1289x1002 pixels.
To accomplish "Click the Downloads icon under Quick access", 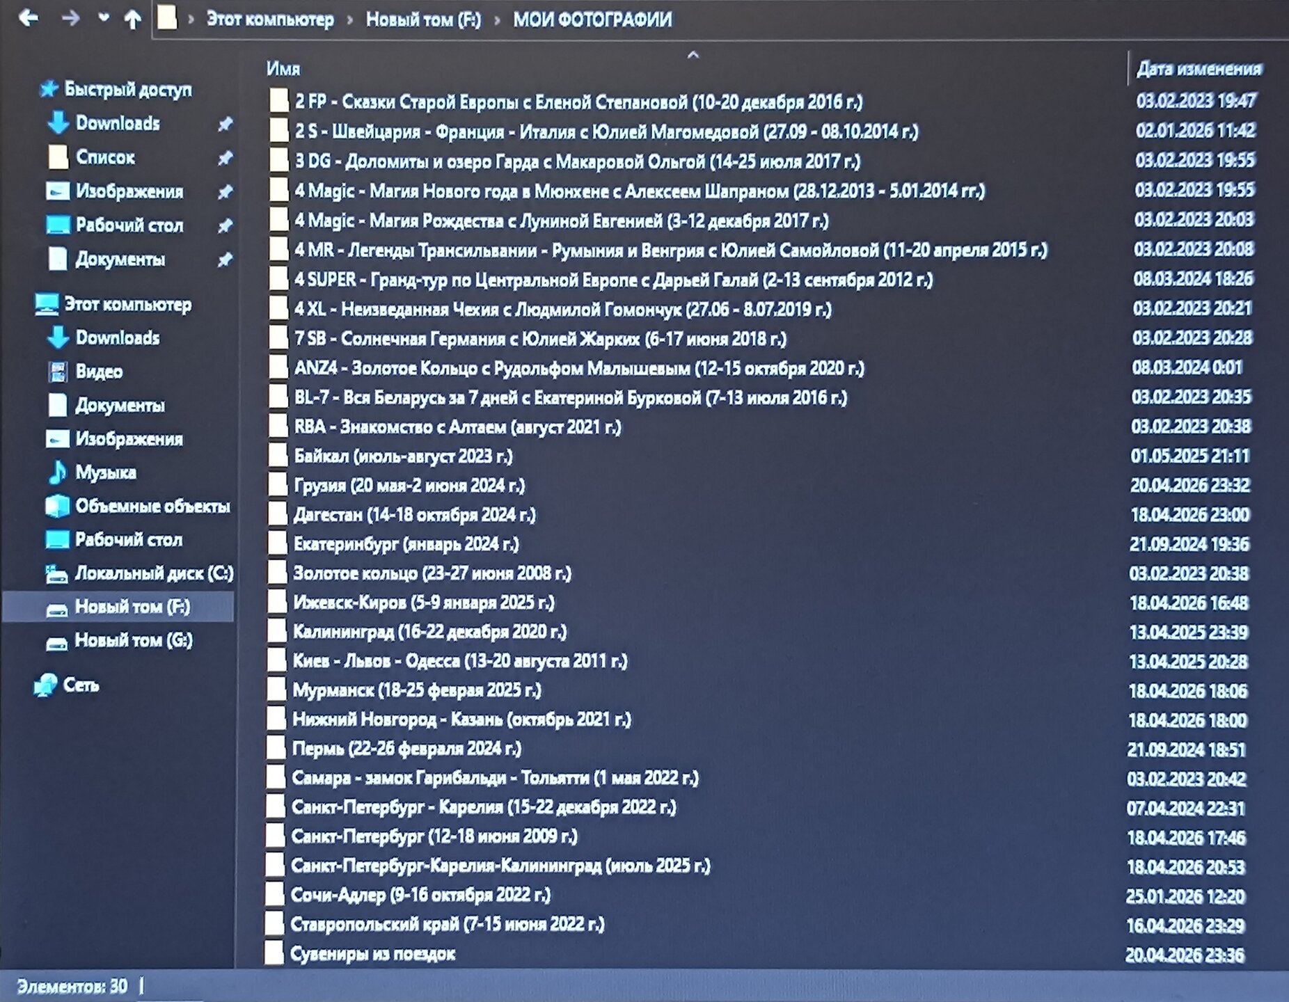I will tap(58, 123).
